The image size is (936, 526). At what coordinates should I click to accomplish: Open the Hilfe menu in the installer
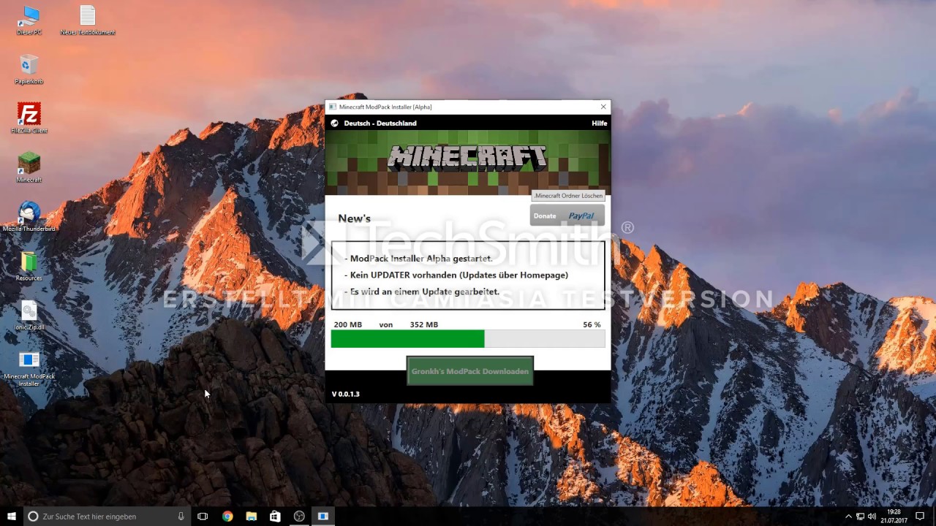[599, 123]
